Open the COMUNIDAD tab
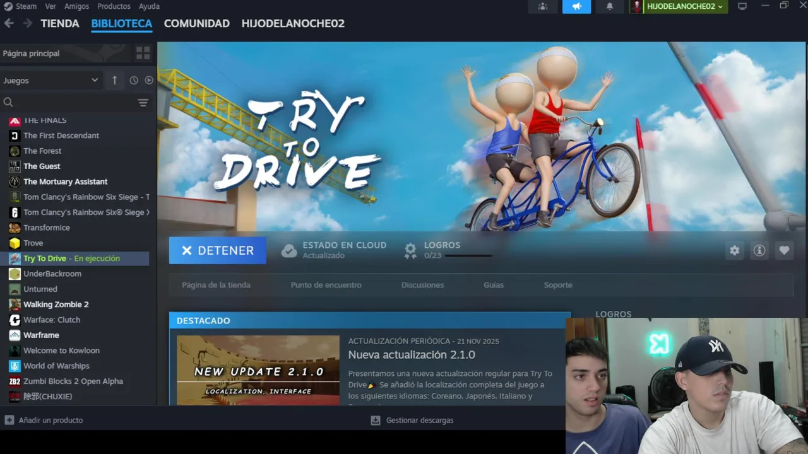Screen dimensions: 808x454 [x=197, y=23]
